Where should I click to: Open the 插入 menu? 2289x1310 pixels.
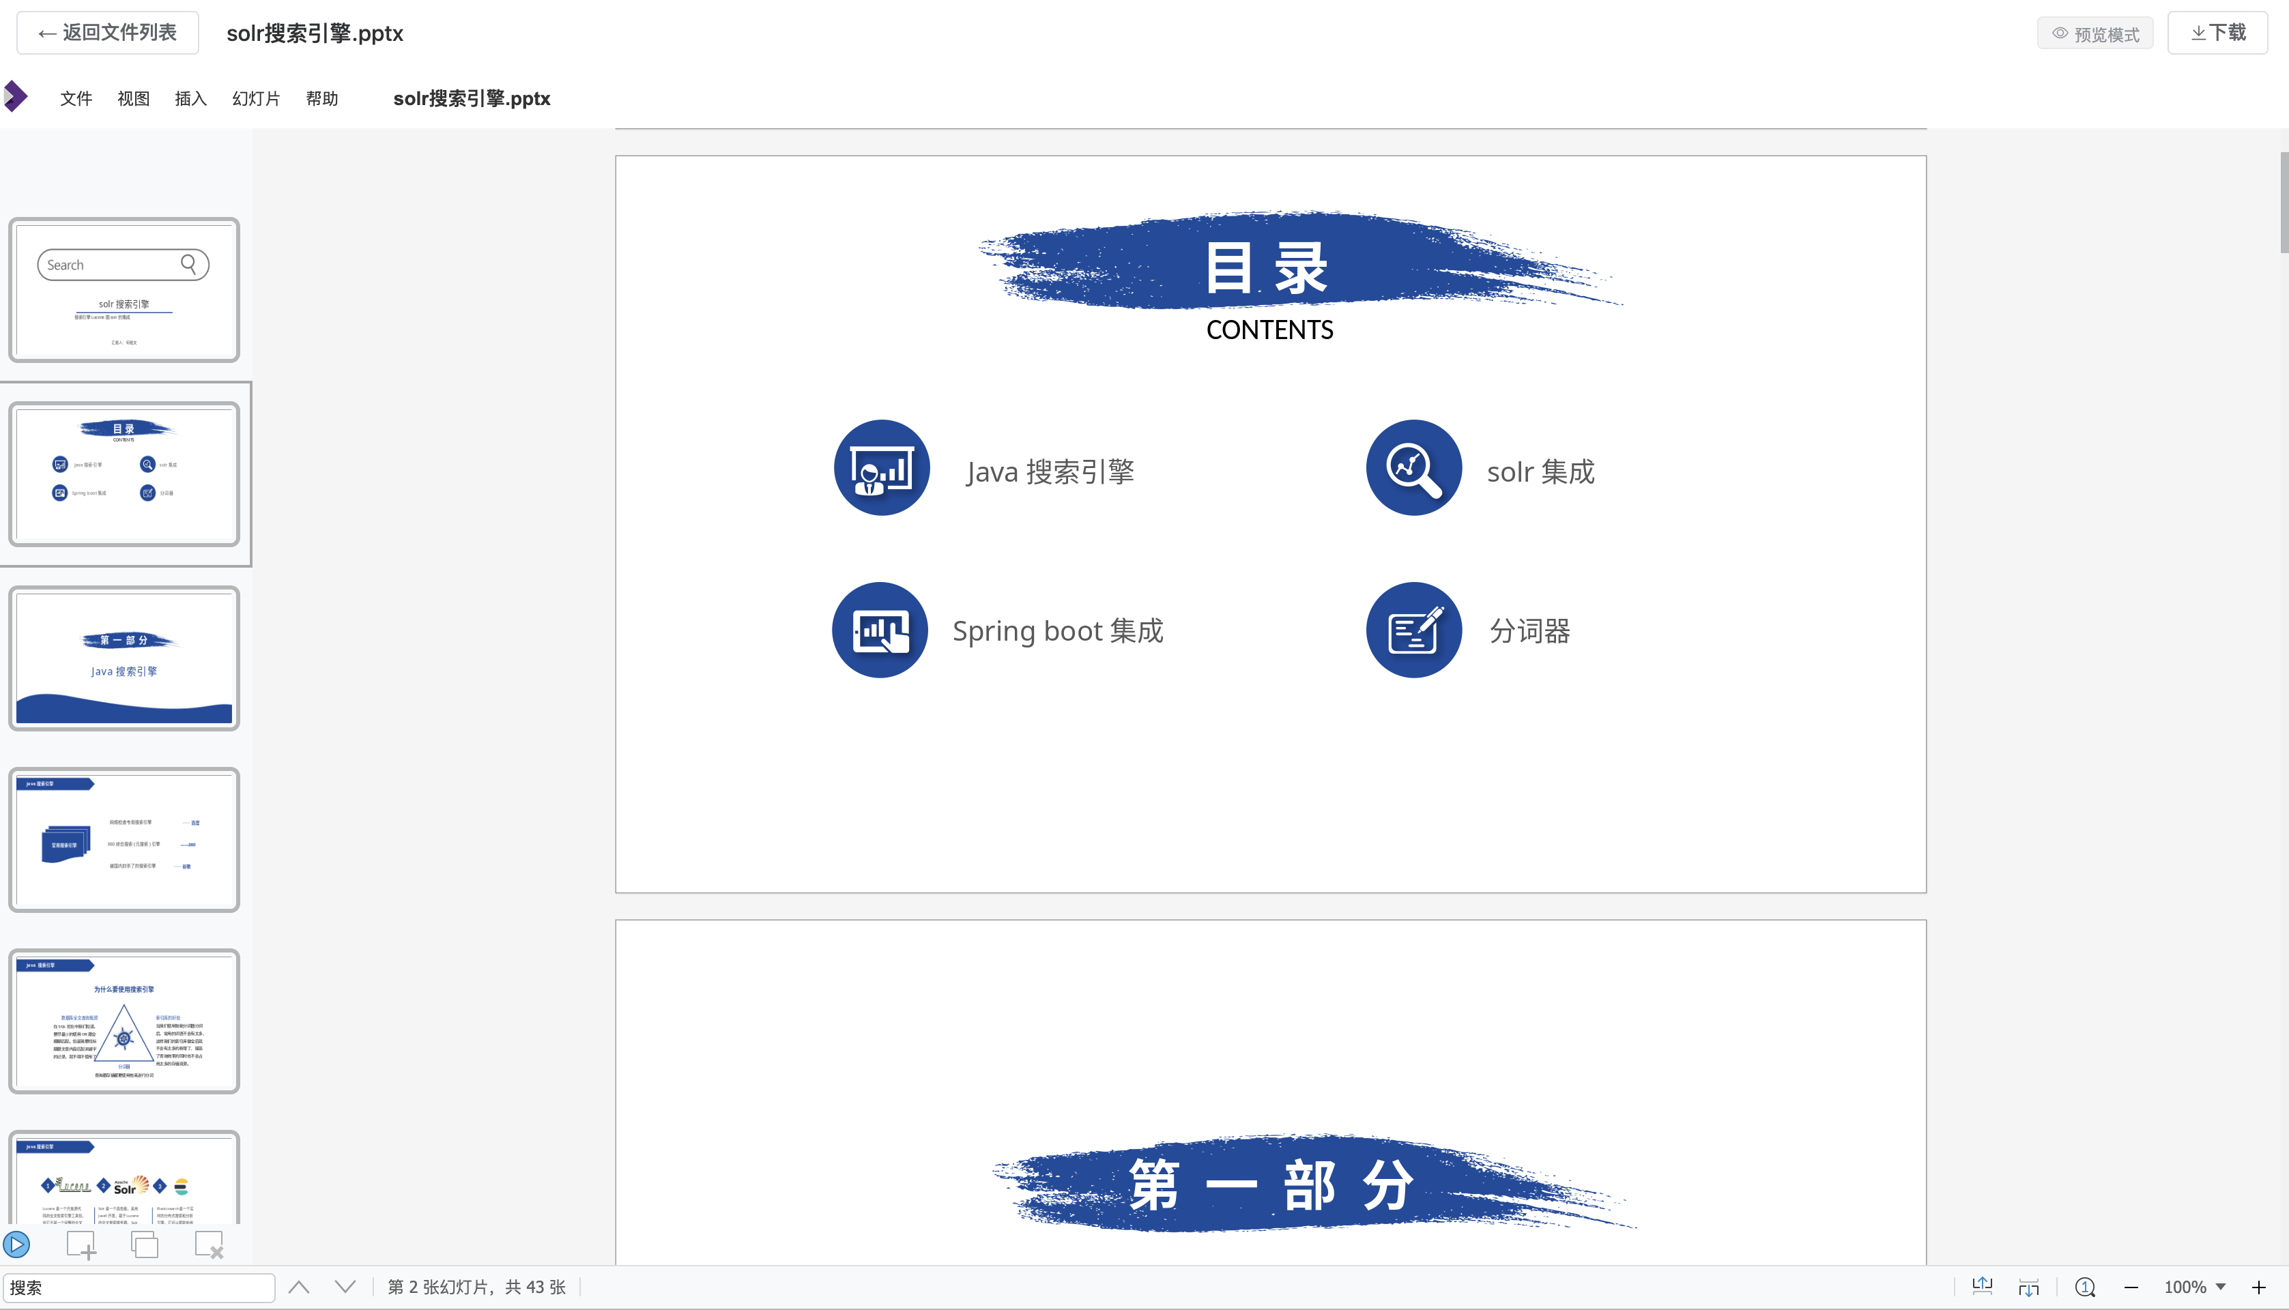[x=190, y=98]
